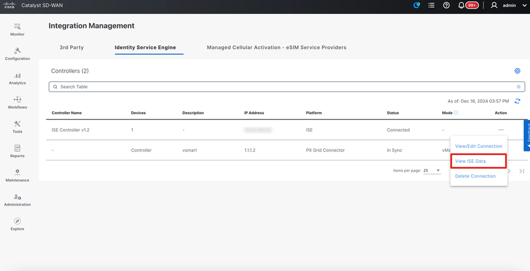
Task: Open the task list icon in header
Action: [x=432, y=6]
